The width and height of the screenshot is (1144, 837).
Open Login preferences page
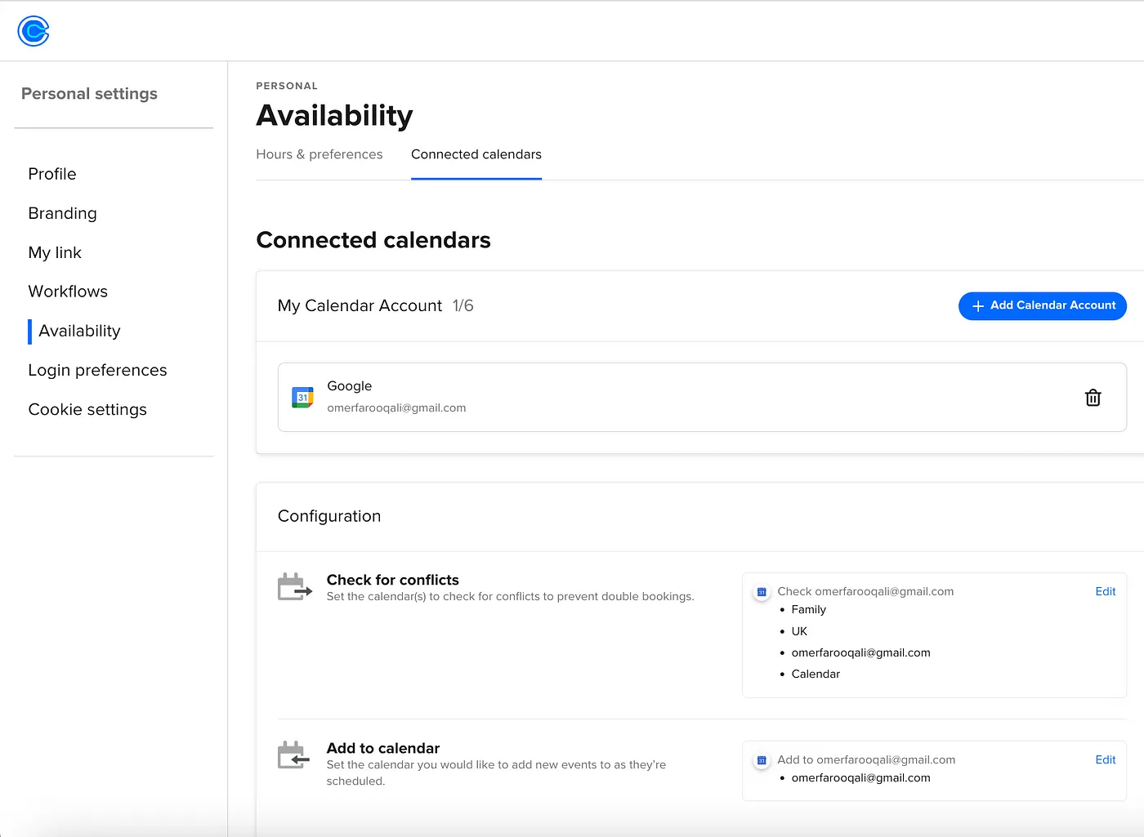97,370
